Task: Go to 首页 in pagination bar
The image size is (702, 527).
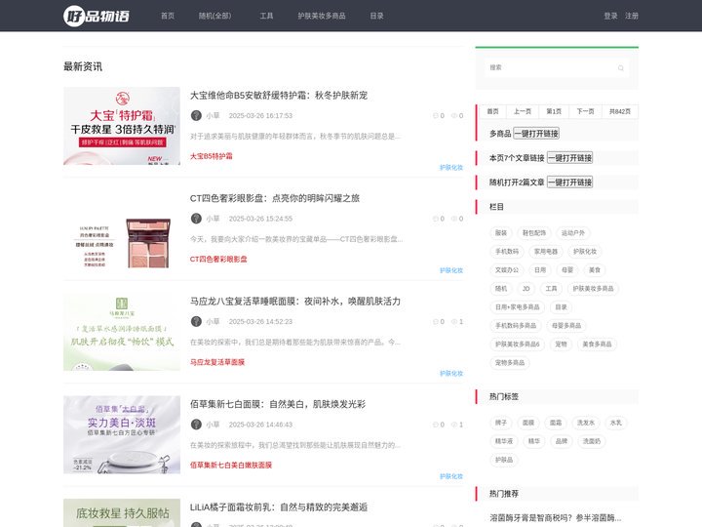Action: tap(493, 111)
